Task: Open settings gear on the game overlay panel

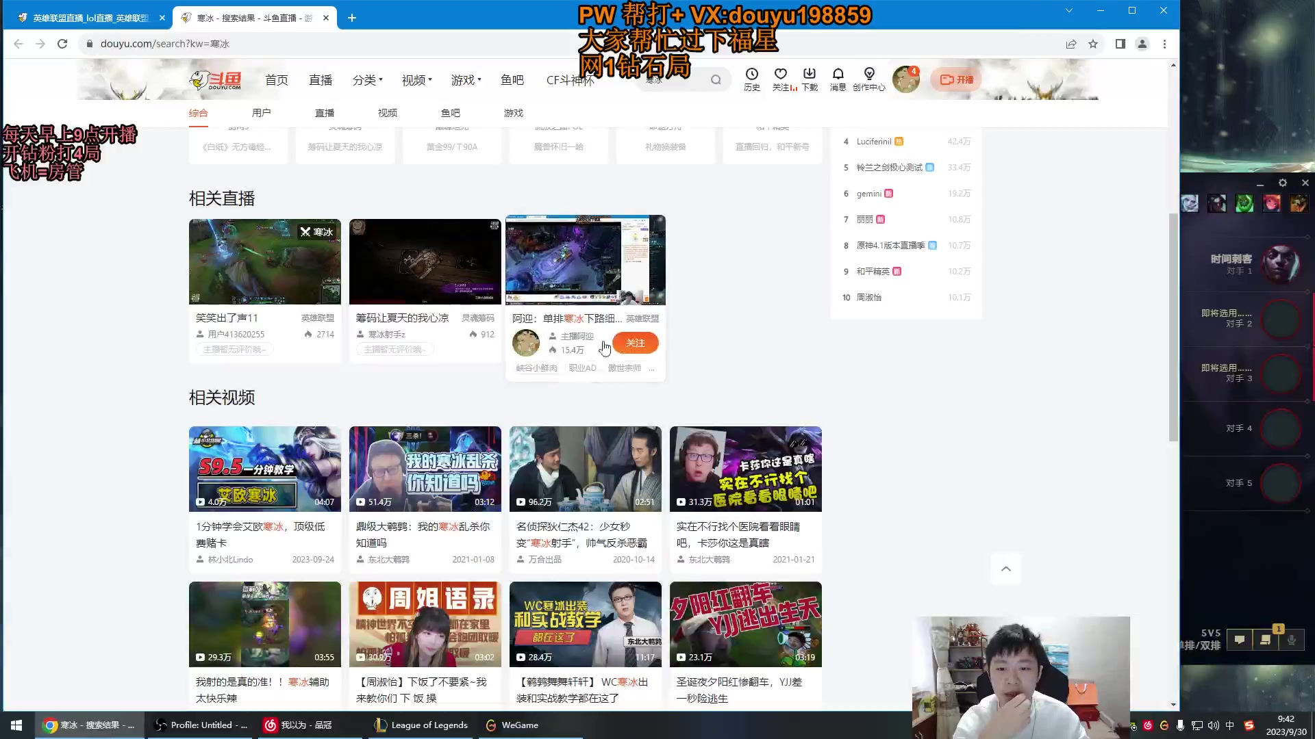Action: (x=1283, y=183)
